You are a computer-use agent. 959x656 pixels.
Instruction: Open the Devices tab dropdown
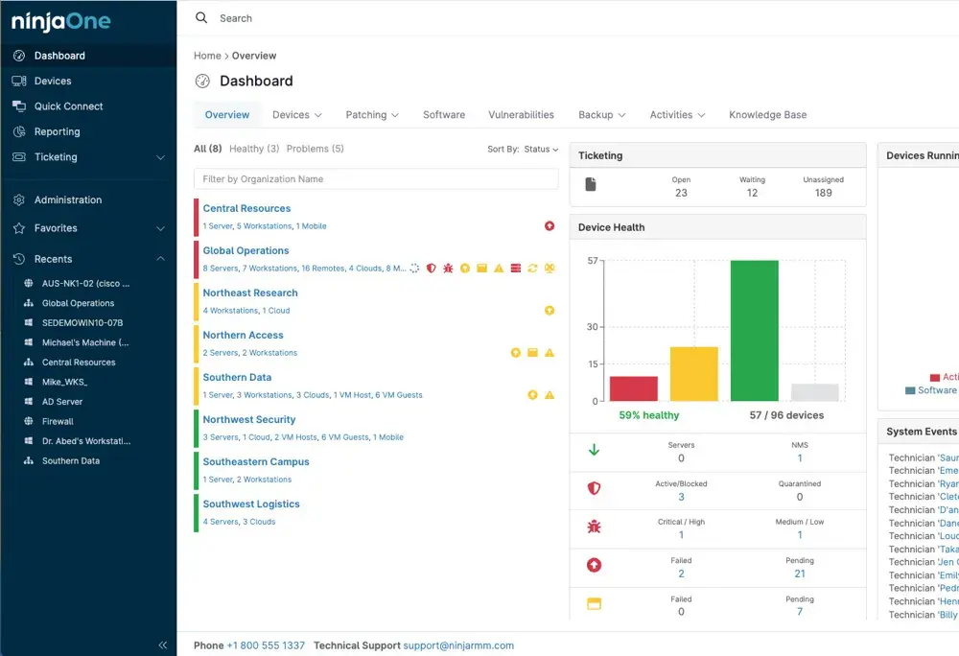(297, 115)
